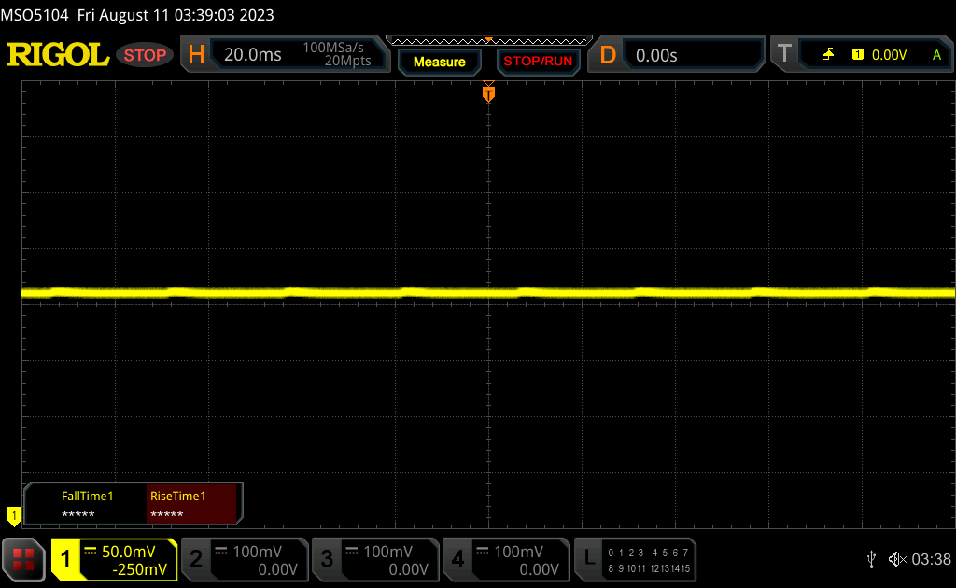Toggle channel 1 at 50.0mV
Screen dimensions: 956x588
tap(115, 559)
